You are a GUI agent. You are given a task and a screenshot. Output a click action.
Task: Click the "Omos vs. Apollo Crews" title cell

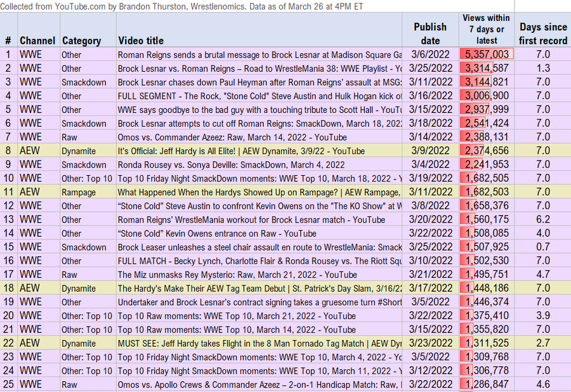[259, 385]
